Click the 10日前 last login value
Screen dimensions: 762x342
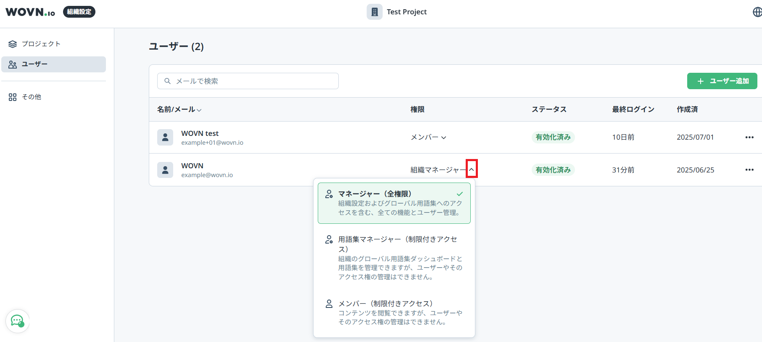click(623, 137)
